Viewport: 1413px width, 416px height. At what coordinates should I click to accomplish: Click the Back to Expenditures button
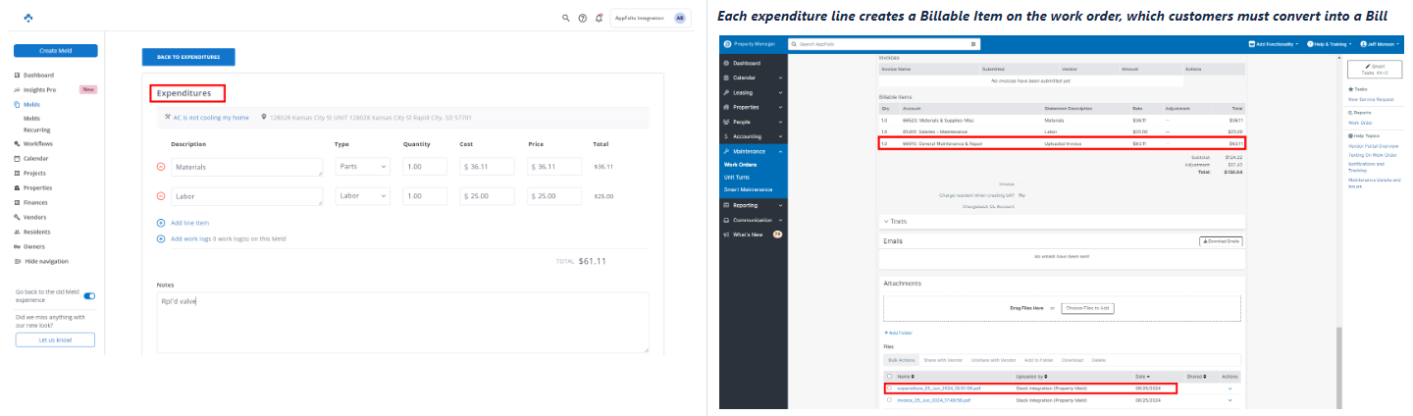(188, 57)
